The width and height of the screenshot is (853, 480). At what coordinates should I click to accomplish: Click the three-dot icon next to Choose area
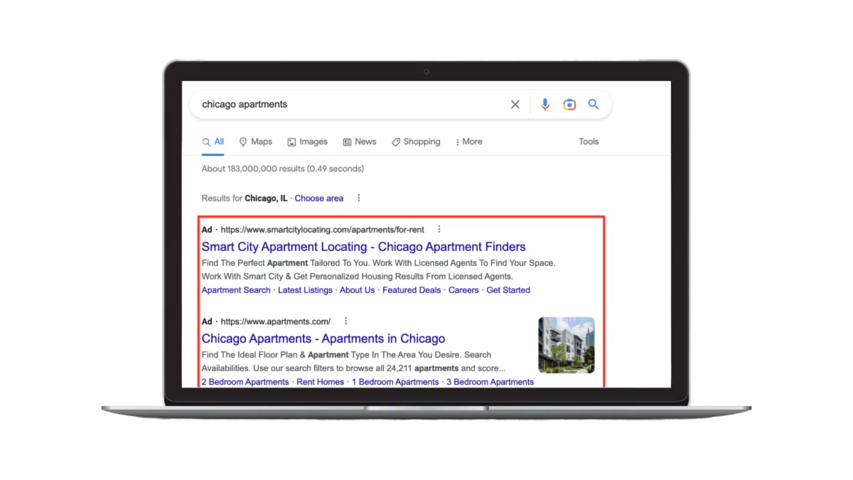(359, 198)
